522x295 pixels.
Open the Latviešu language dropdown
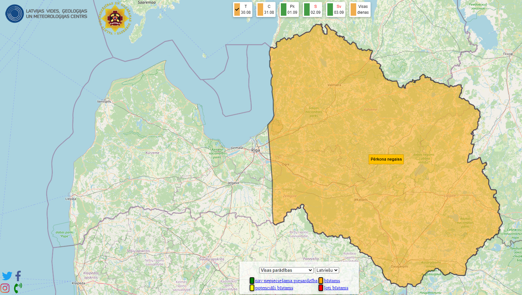327,270
